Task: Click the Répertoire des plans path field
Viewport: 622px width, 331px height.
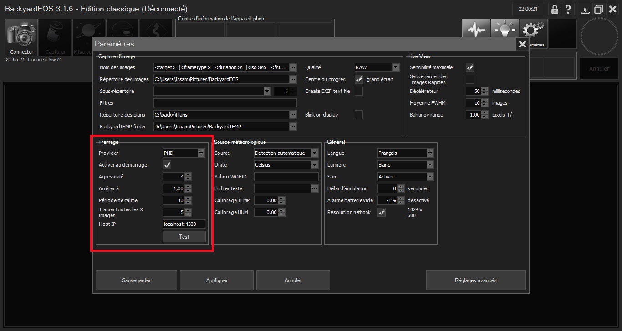Action: (221, 115)
